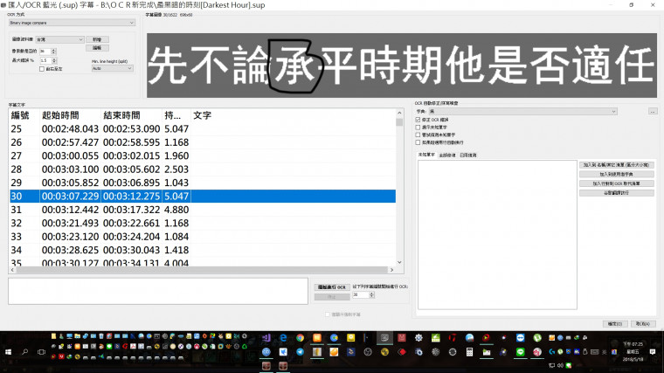Image resolution: width=664 pixels, height=373 pixels.
Task: Open the image database dropdown
Action: point(59,39)
